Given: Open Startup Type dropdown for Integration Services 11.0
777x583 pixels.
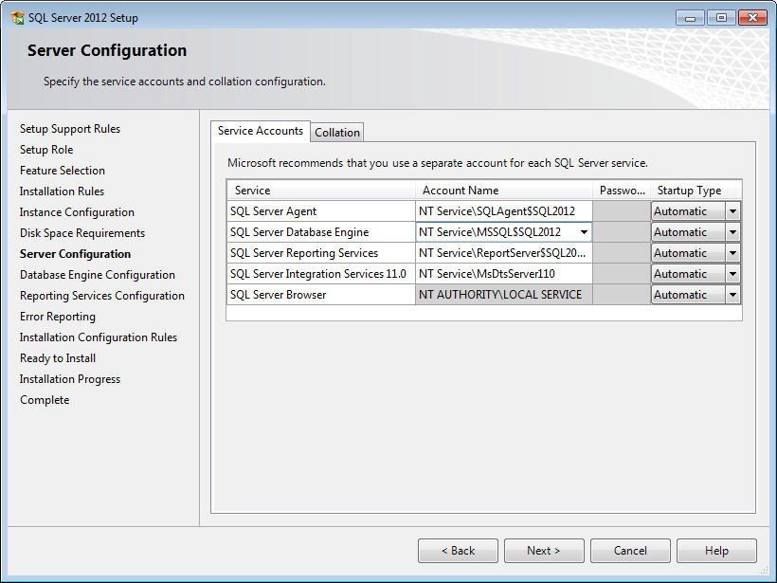Looking at the screenshot, I should tap(732, 274).
